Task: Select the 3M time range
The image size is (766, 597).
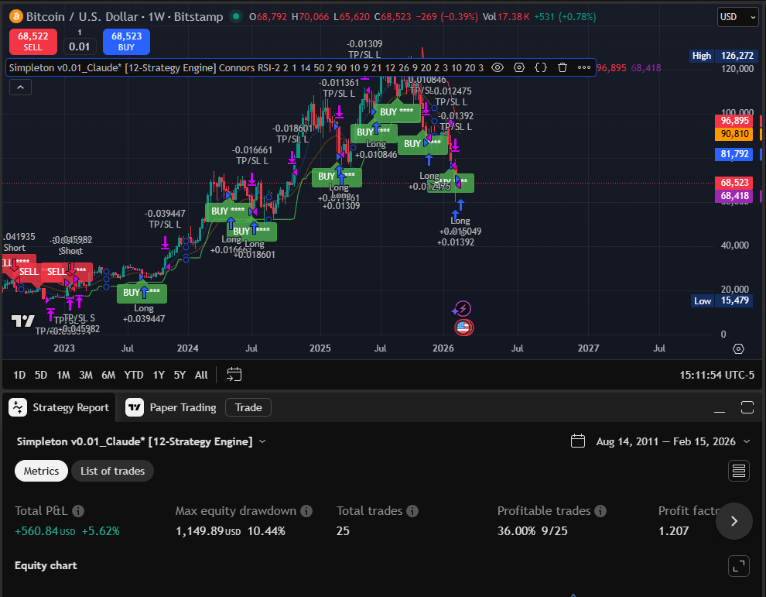Action: pyautogui.click(x=86, y=375)
